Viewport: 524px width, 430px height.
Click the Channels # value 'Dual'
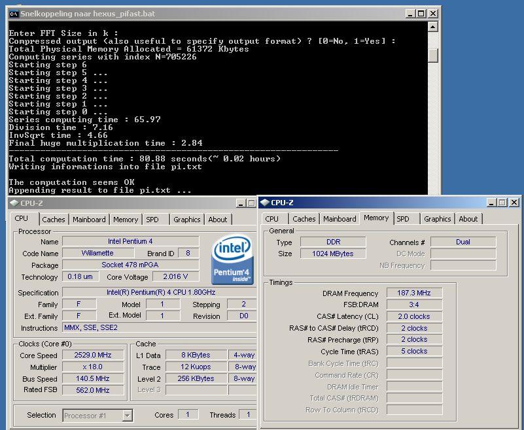pyautogui.click(x=463, y=242)
